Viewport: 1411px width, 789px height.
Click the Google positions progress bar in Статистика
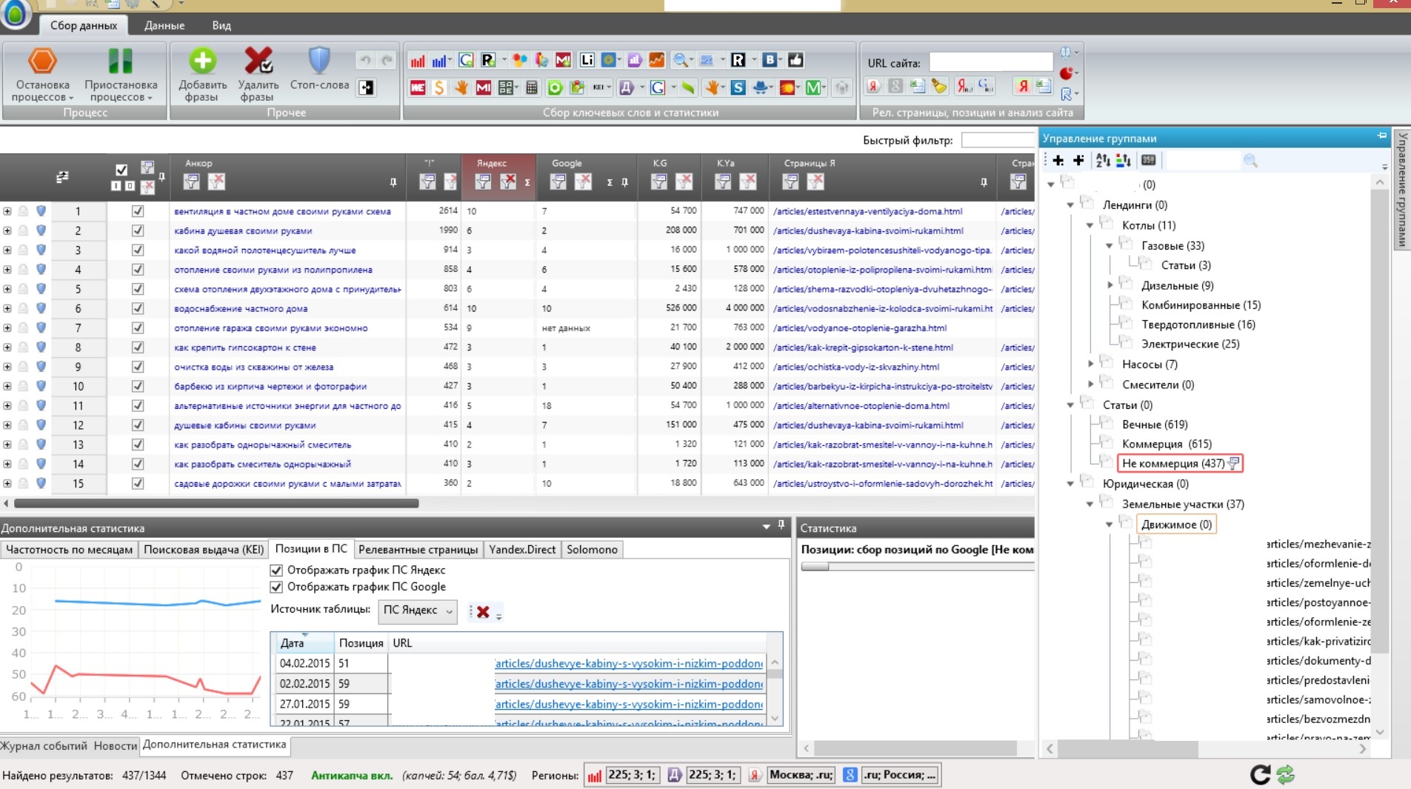click(x=917, y=567)
